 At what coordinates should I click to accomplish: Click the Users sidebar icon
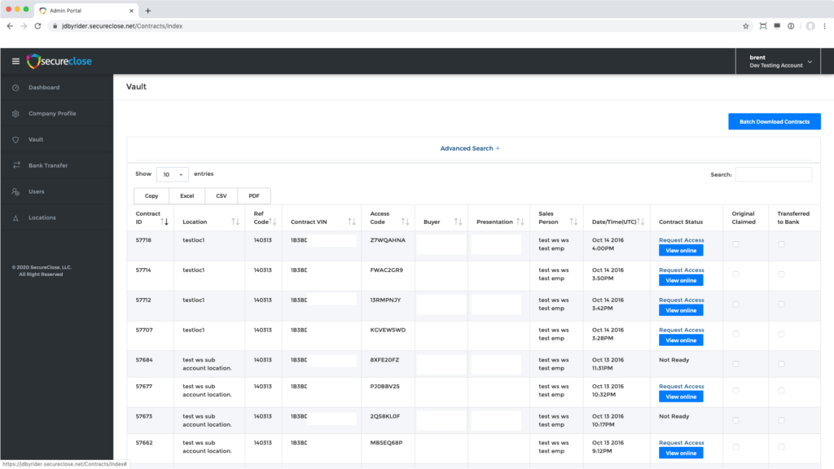pyautogui.click(x=15, y=192)
